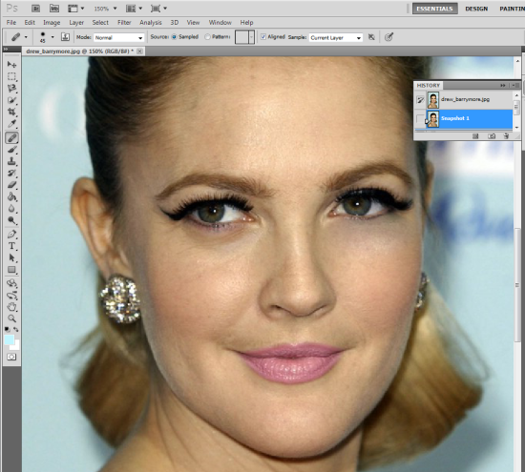Select Pattern source radio button
Viewport: 525px width, 472px height.
click(207, 37)
